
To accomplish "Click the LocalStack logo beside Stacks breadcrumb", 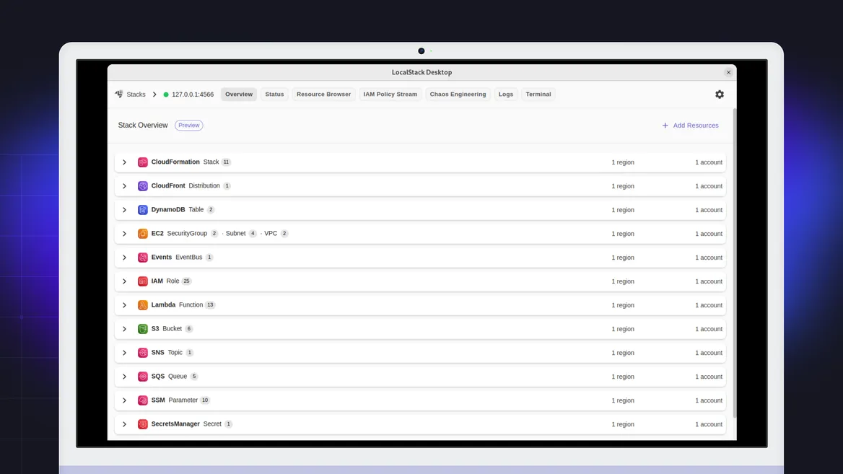I will pos(118,94).
